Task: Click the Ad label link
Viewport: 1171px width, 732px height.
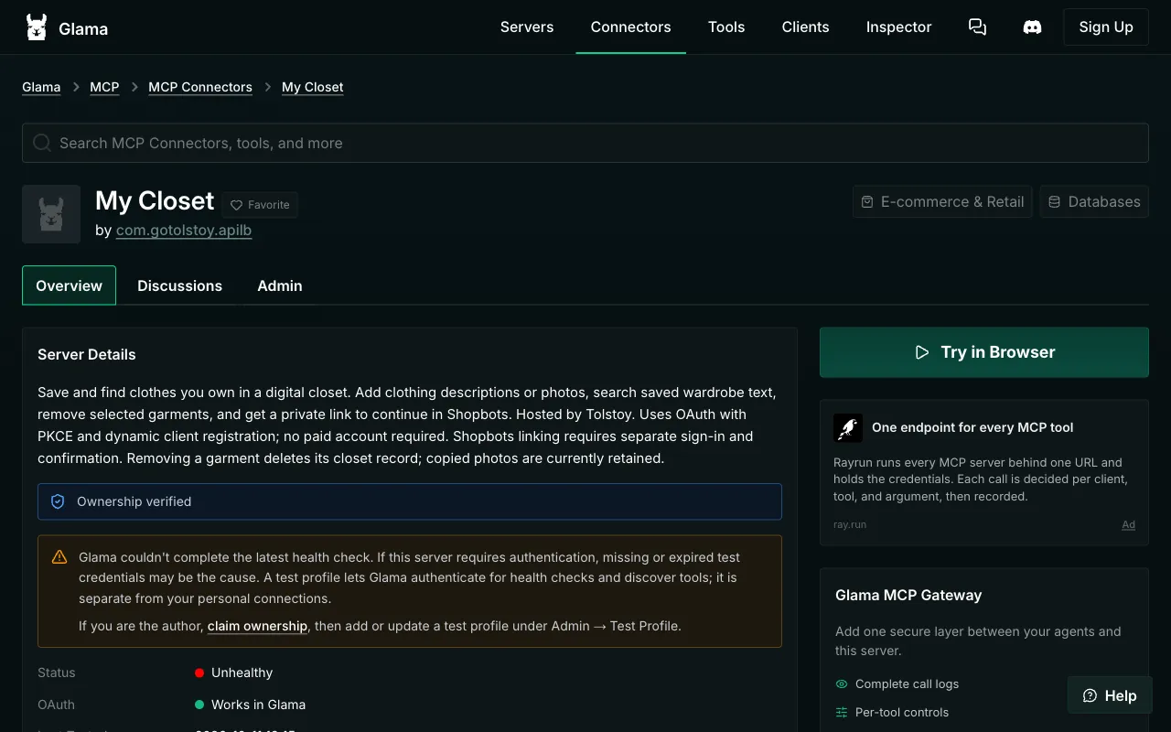Action: coord(1129,525)
